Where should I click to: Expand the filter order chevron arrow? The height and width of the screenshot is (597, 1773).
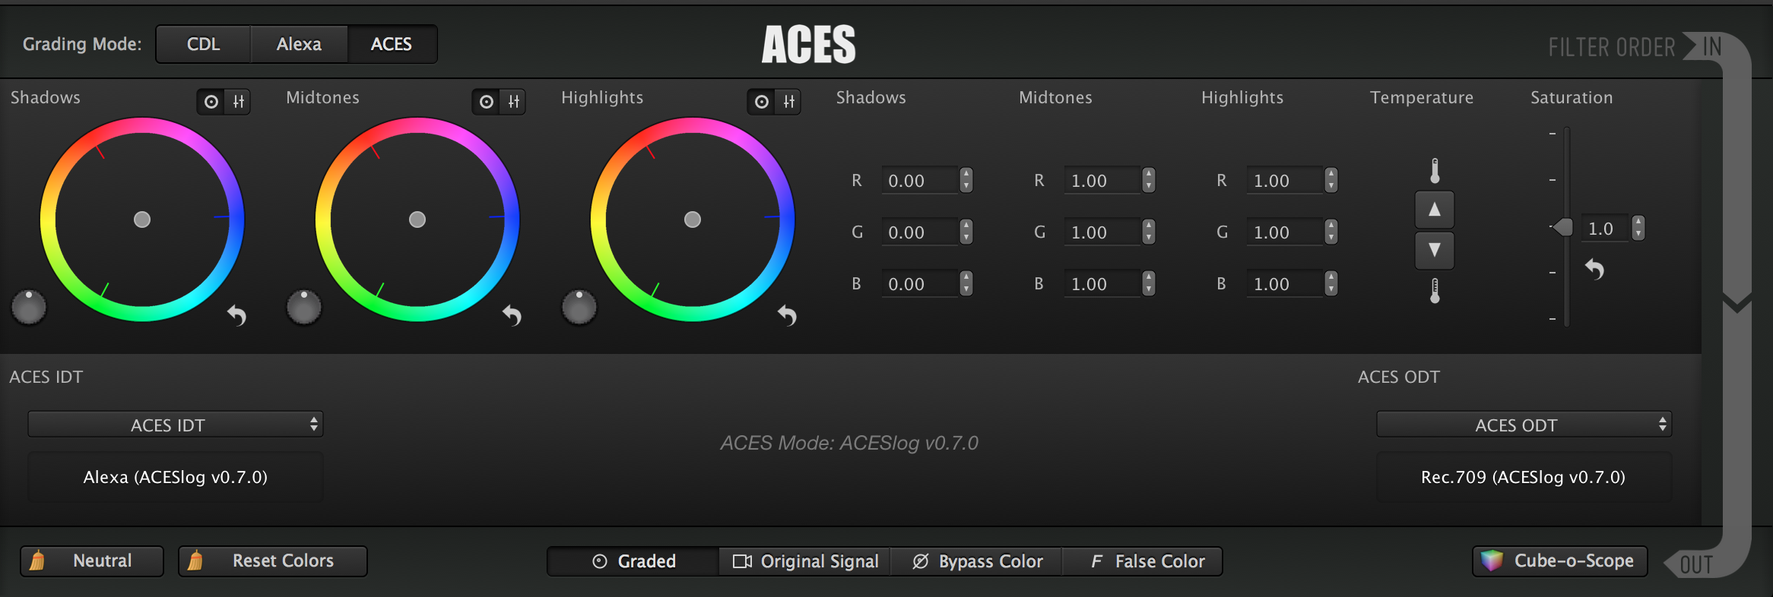[x=1737, y=303]
